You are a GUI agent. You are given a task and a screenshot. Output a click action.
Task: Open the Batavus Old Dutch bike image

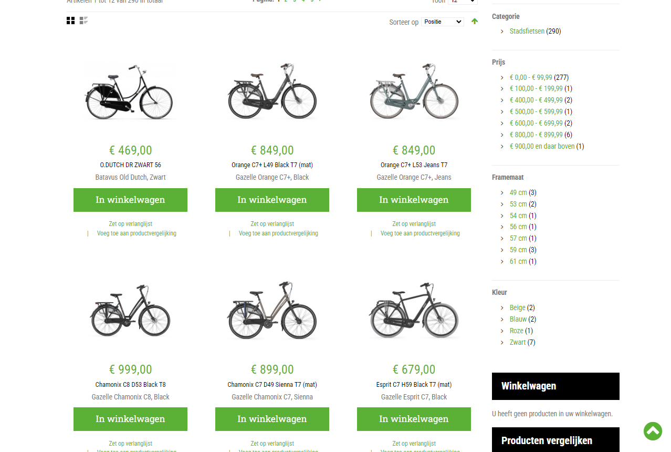pyautogui.click(x=130, y=93)
